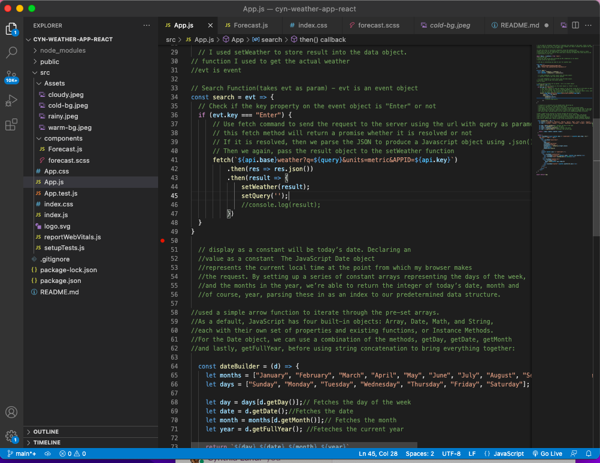Open the Manage gear icon

(11, 436)
